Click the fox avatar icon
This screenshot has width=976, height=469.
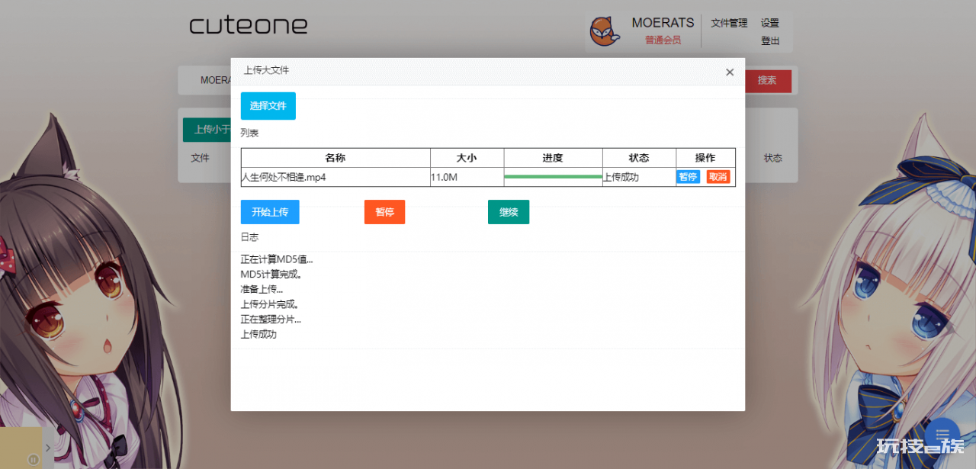pyautogui.click(x=605, y=31)
